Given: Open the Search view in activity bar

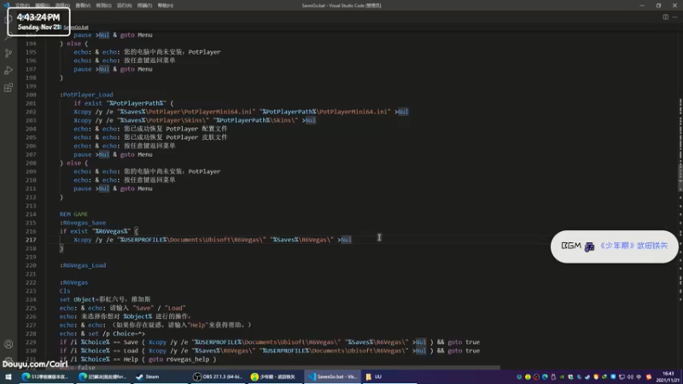Looking at the screenshot, I should pos(9,37).
